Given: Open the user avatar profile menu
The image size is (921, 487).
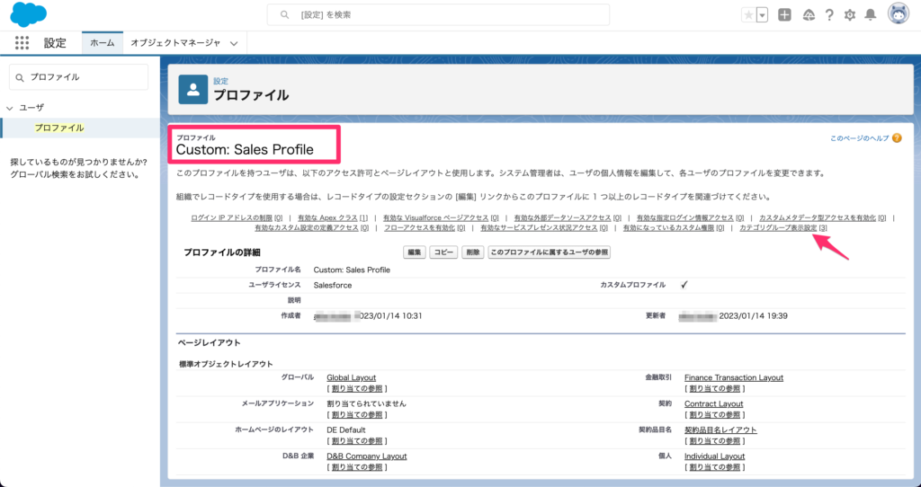Looking at the screenshot, I should point(899,13).
